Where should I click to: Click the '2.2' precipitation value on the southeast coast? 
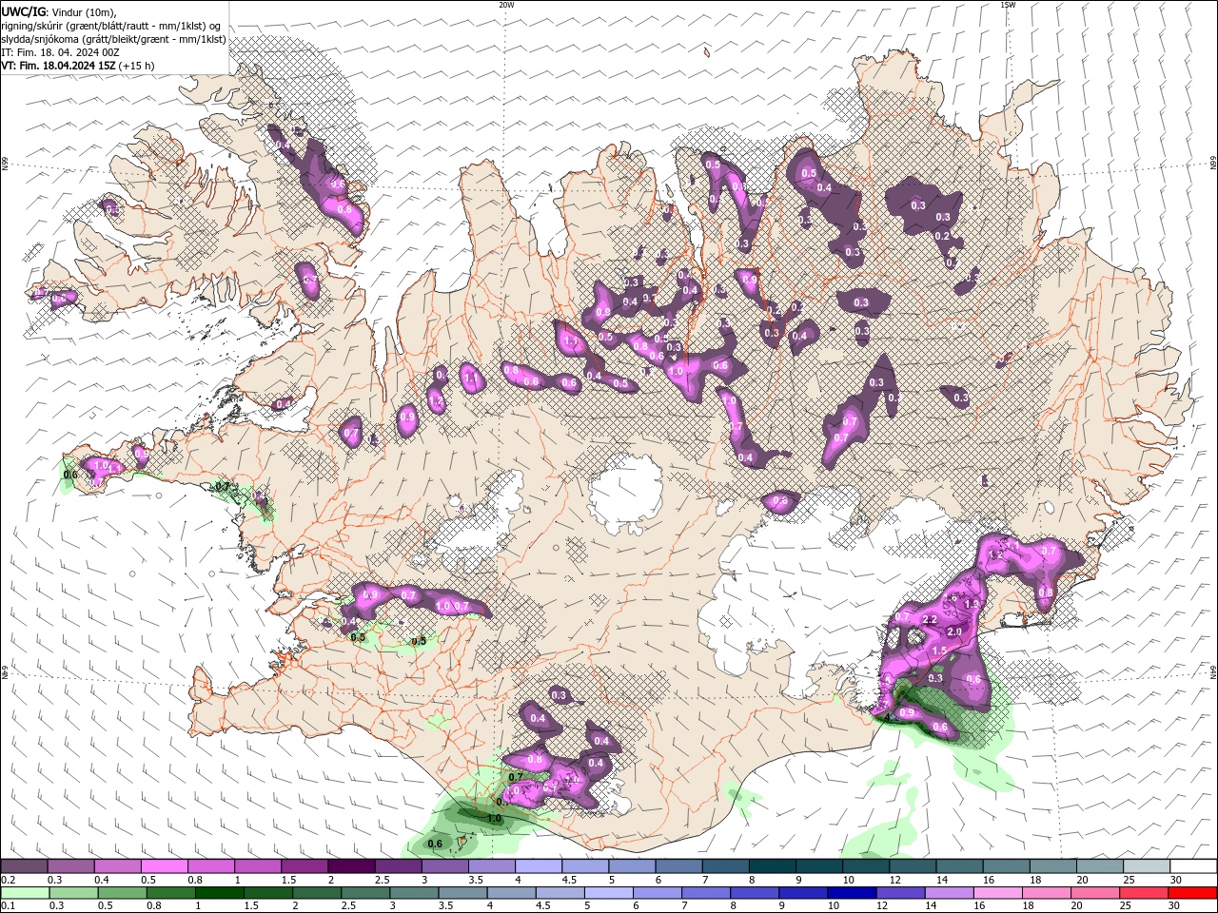coord(930,619)
